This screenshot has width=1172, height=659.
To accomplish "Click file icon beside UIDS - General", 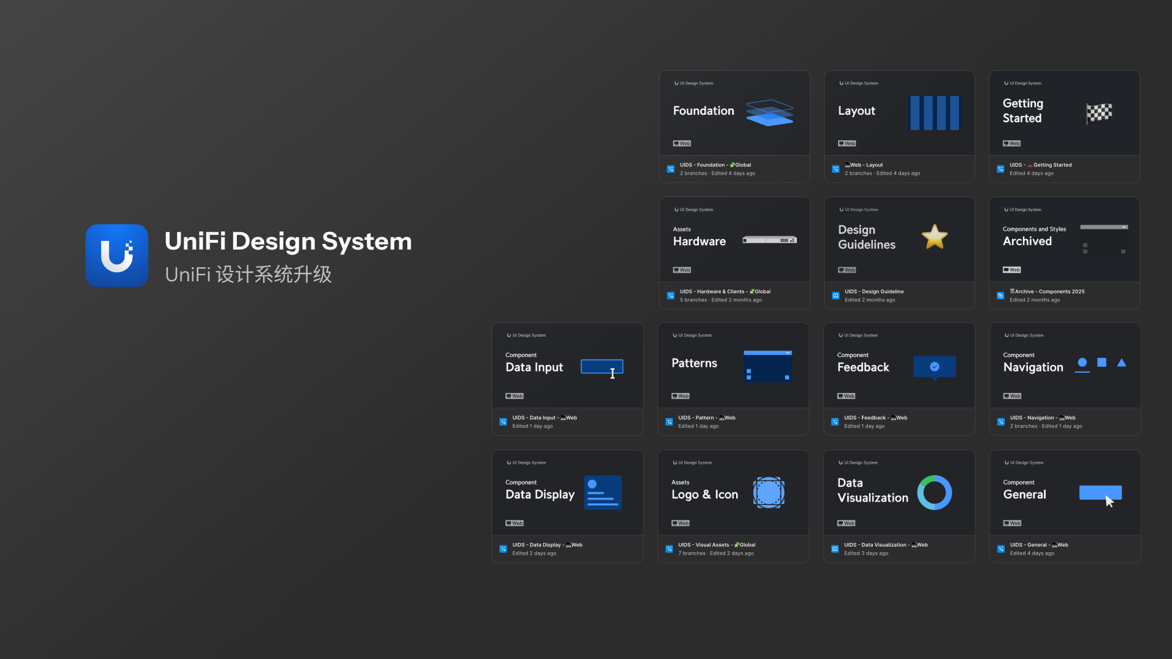I will pyautogui.click(x=1000, y=549).
